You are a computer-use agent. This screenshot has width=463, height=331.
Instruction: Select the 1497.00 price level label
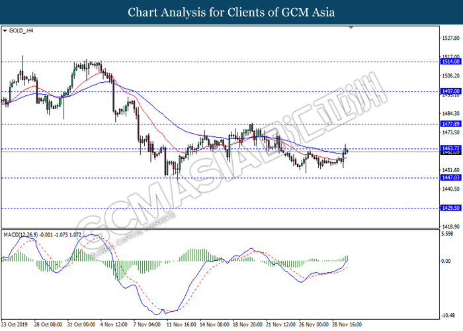(x=450, y=91)
